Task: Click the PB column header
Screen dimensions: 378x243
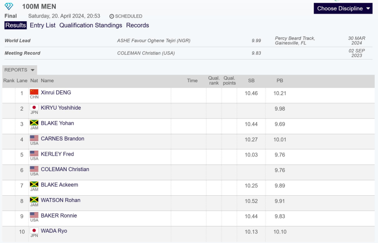Action: [x=280, y=81]
